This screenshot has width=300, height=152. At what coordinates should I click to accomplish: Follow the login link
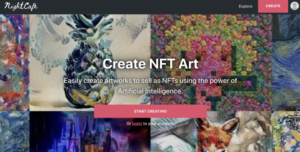(137, 123)
